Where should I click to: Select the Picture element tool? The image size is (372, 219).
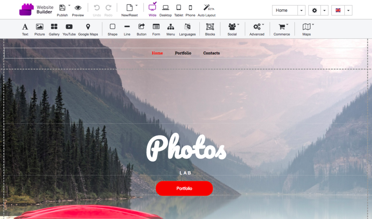point(40,29)
